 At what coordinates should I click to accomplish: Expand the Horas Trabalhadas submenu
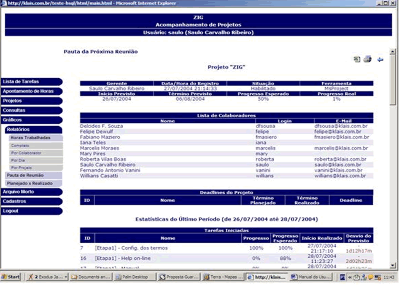(30, 138)
